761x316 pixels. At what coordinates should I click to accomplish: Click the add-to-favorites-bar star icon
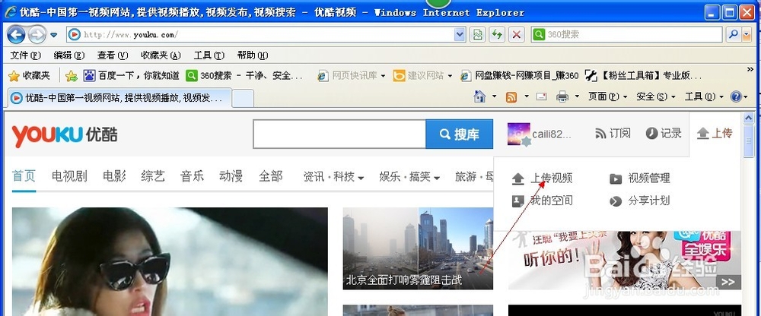(72, 76)
